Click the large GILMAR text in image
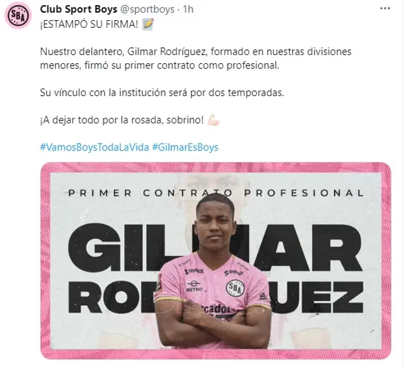 215,247
